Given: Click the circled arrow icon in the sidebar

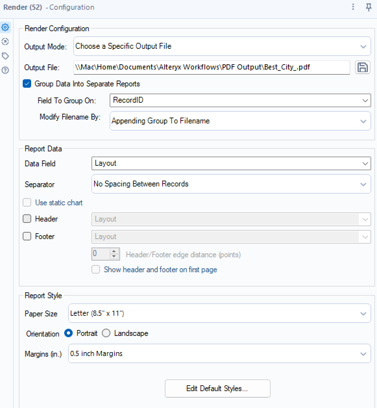Looking at the screenshot, I should click(5, 42).
